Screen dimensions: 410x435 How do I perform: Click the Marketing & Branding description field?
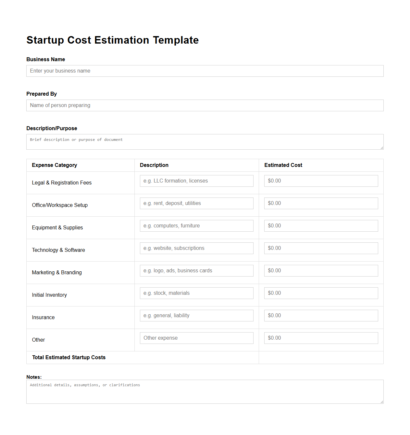coord(196,270)
